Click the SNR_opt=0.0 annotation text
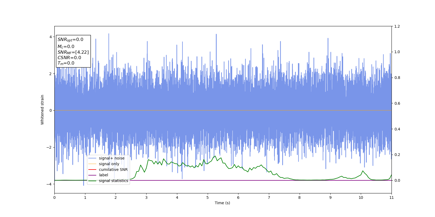Image resolution: width=435 pixels, height=217 pixels. (70, 40)
